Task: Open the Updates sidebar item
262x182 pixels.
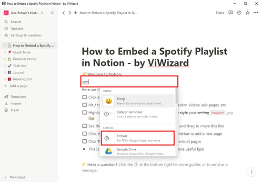Action: click(x=17, y=29)
